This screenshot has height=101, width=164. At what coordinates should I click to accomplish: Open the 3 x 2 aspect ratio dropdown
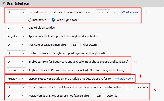pyautogui.click(x=103, y=12)
